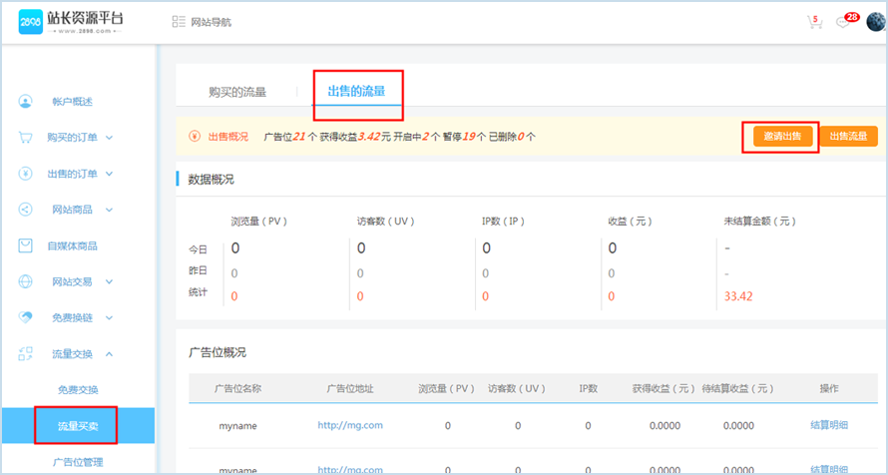
Task: Expand the 购买的订单 menu arrow
Action: click(x=109, y=138)
